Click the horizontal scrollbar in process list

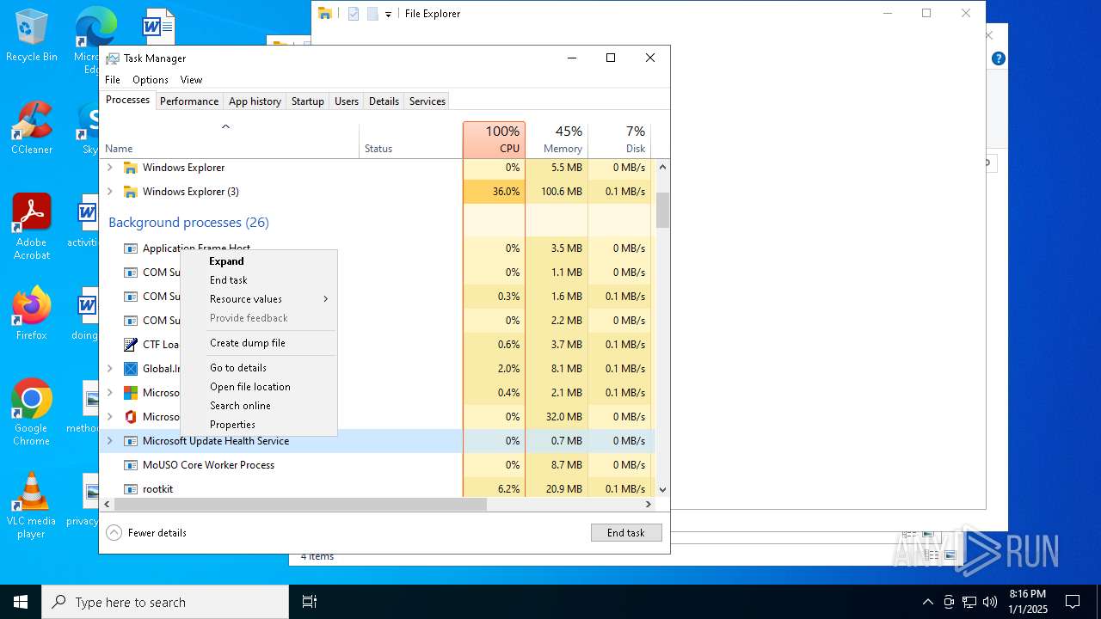[x=300, y=505]
